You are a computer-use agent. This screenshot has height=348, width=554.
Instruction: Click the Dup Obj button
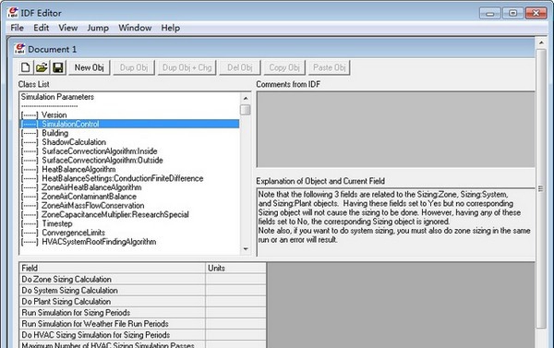[134, 67]
